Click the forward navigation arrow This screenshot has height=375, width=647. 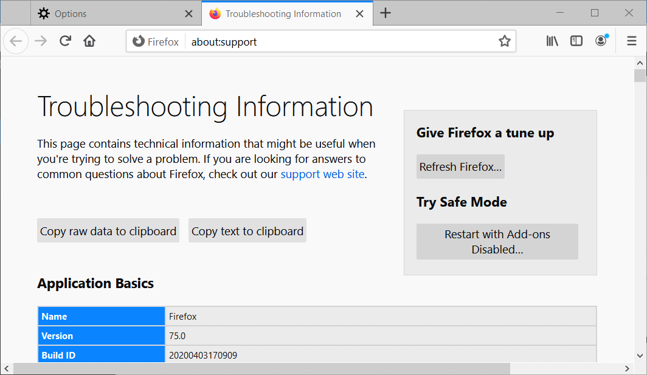41,41
